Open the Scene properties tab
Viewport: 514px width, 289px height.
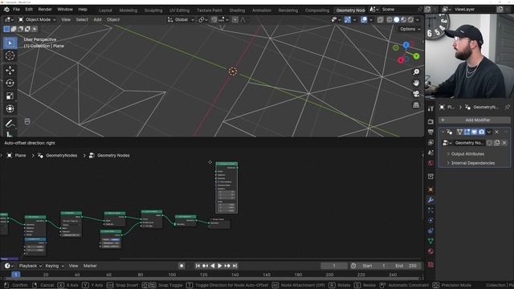(x=430, y=153)
